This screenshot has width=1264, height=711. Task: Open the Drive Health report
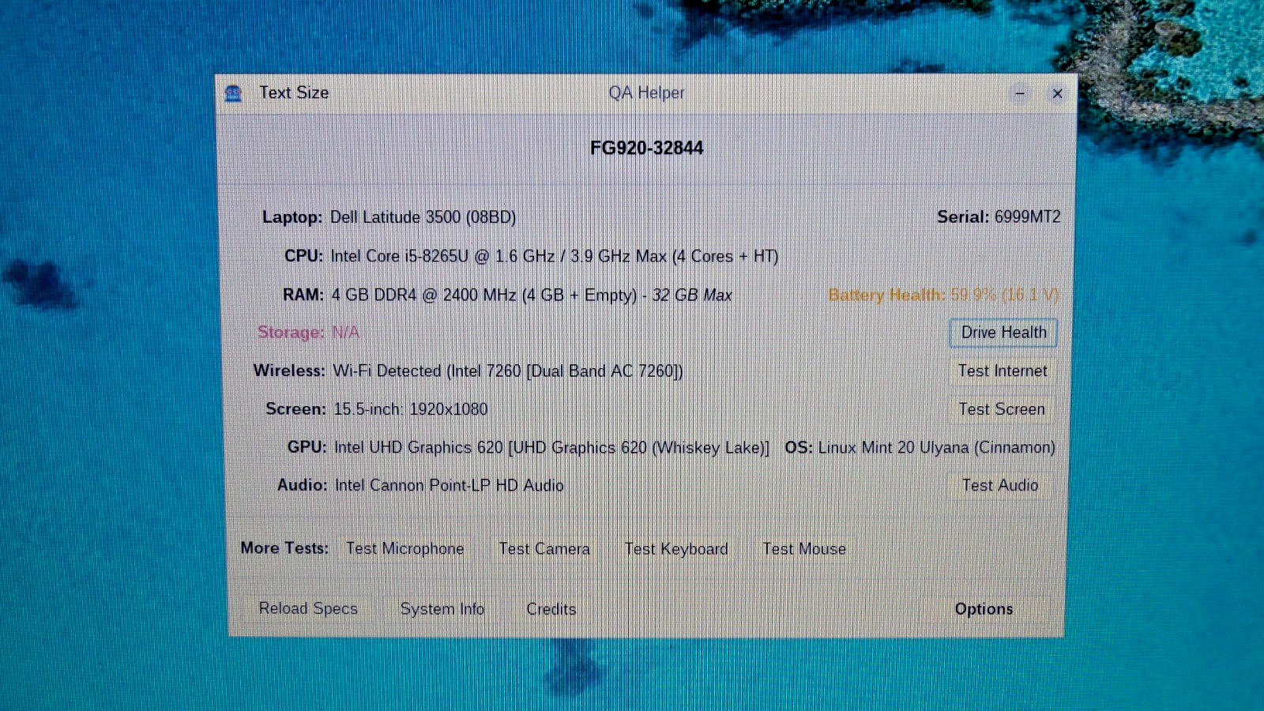[x=1003, y=333]
